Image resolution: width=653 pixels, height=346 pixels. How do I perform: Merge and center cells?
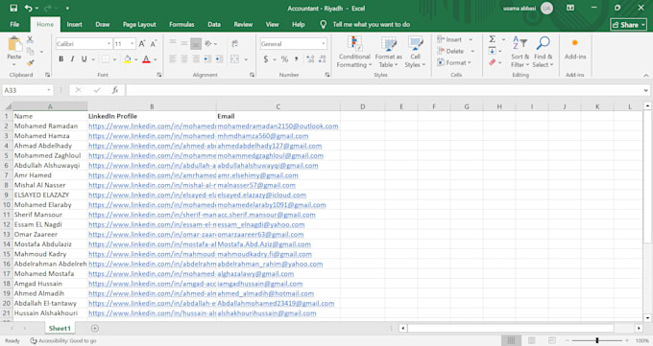click(x=235, y=59)
